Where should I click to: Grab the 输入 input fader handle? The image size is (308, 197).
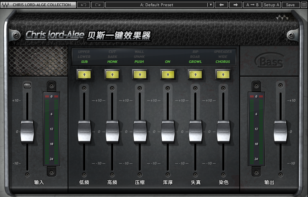point(27,131)
